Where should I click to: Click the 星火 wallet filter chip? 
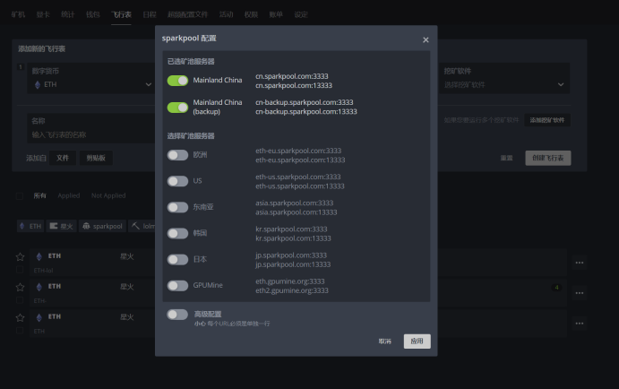(61, 226)
